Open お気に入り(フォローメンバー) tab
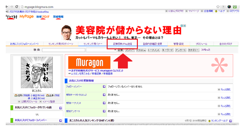 [x=24, y=44]
